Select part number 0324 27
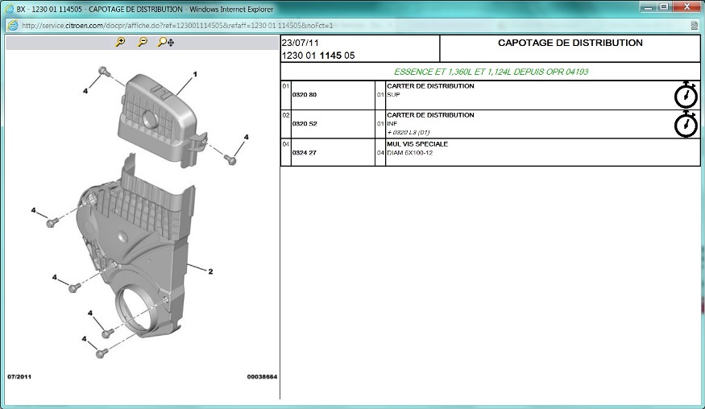The image size is (705, 409). [x=305, y=153]
